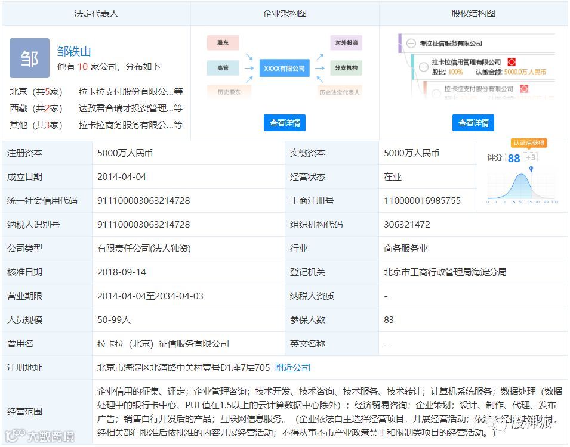Click the 西藏（共2家） region label
Viewport: 570px width, 447px height.
(36, 108)
